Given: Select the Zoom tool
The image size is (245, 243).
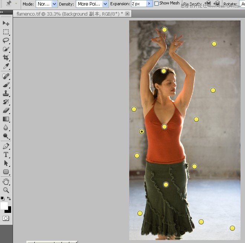Looking at the screenshot, I should 6,190.
